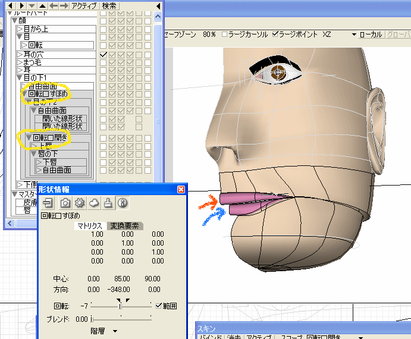Click the gear icon in 形状情報 panel
Viewport: 411px width, 339px height.
coord(79,202)
